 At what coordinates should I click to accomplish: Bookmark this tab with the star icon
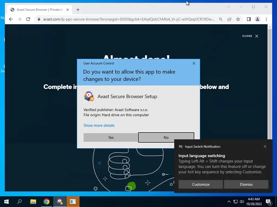click(x=238, y=19)
